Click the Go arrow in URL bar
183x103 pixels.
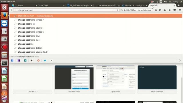(x=117, y=10)
